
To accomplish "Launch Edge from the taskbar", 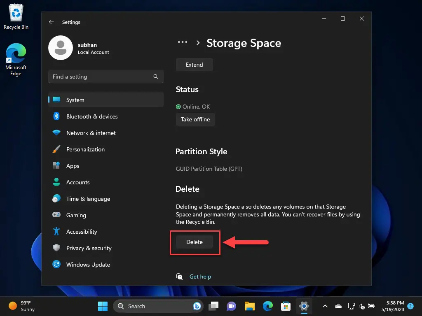I will tap(268, 306).
